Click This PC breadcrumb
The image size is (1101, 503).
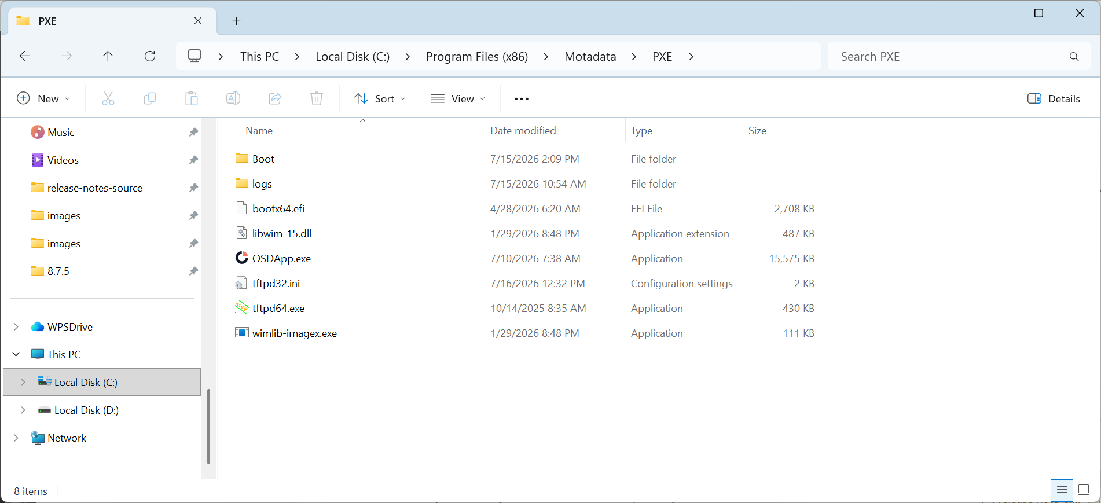(x=259, y=56)
